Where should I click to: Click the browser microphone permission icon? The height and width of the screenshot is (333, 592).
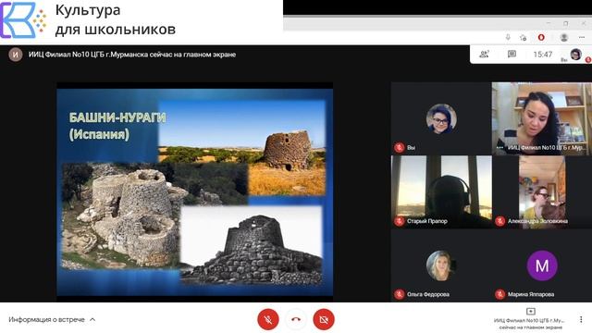(x=508, y=37)
